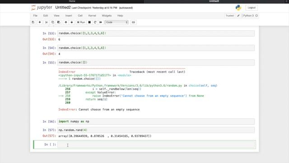Run the current cell
Viewport: 289px width, 163px height.
tap(81, 22)
